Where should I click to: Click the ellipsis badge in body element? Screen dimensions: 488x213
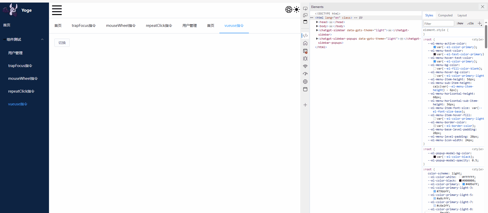click(331, 26)
